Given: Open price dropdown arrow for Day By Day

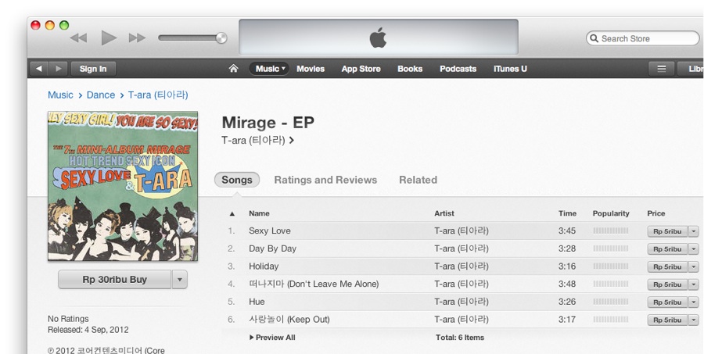Looking at the screenshot, I should point(694,249).
